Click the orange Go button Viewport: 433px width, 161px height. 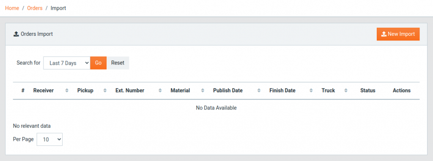click(x=98, y=63)
